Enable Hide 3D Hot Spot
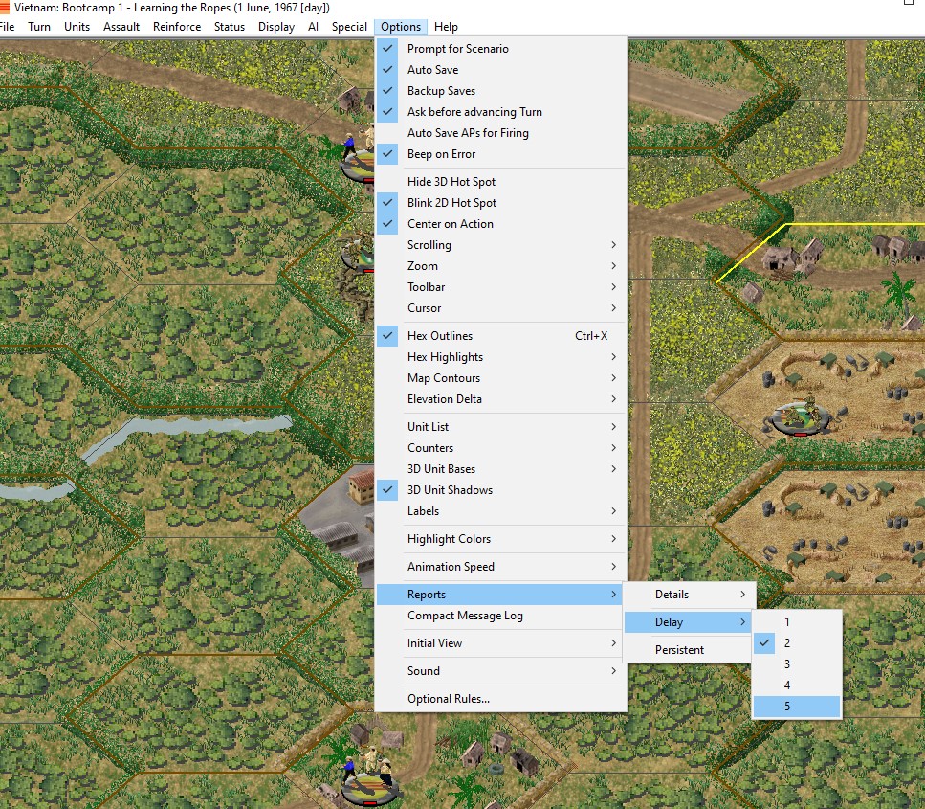Image resolution: width=925 pixels, height=809 pixels. [x=500, y=182]
